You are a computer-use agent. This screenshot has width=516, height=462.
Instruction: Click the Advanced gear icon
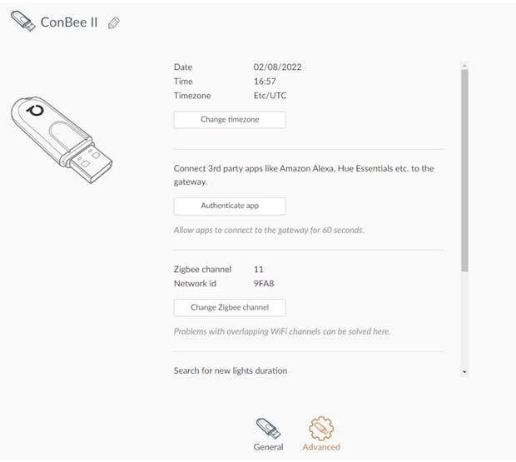[321, 428]
